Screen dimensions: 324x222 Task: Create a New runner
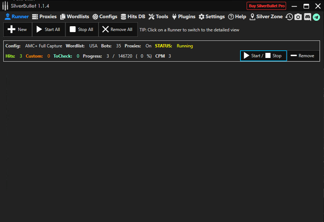[x=18, y=30]
